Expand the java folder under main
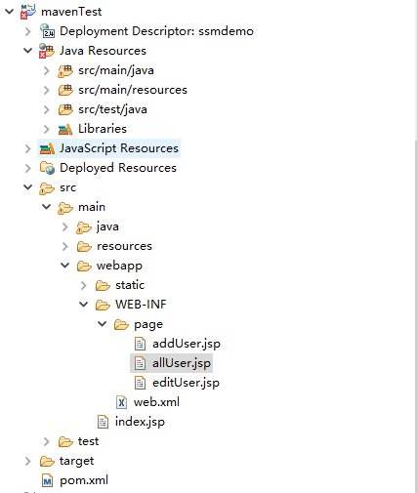417x493 pixels. tap(65, 226)
